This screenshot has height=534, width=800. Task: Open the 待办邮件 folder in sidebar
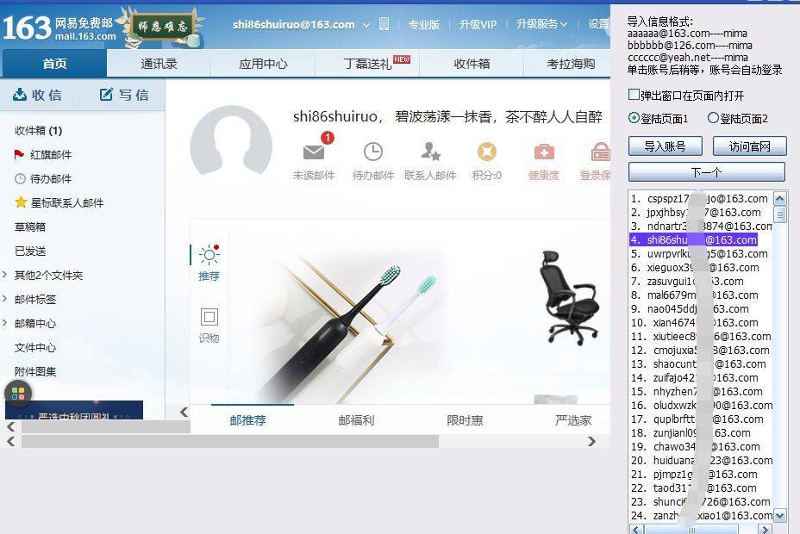pyautogui.click(x=43, y=178)
